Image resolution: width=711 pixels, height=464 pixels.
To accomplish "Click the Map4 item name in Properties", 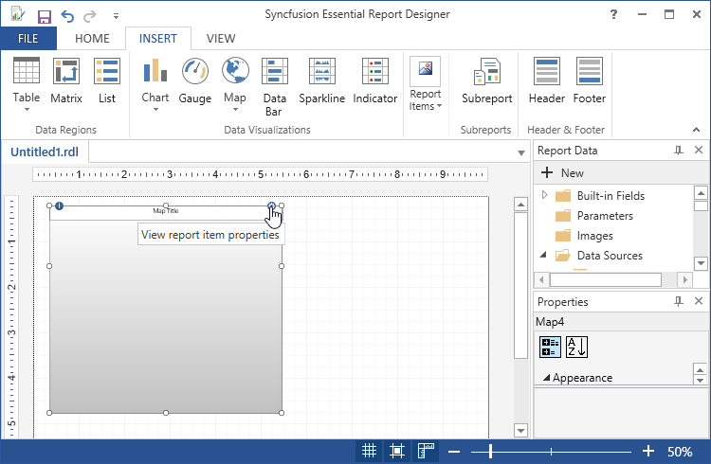I will coord(550,322).
